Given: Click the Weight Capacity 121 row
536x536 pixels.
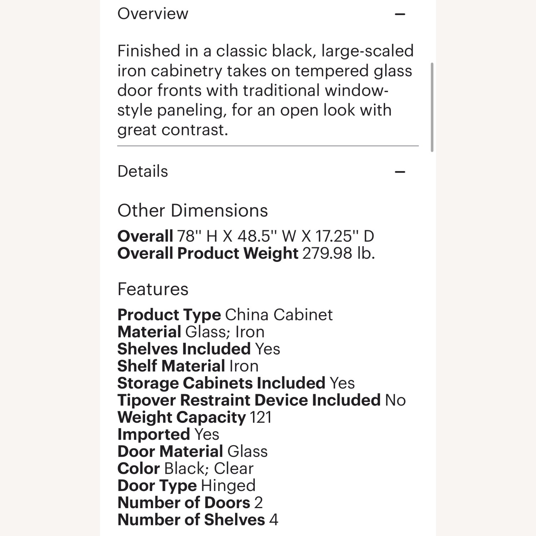Looking at the screenshot, I should click(194, 417).
